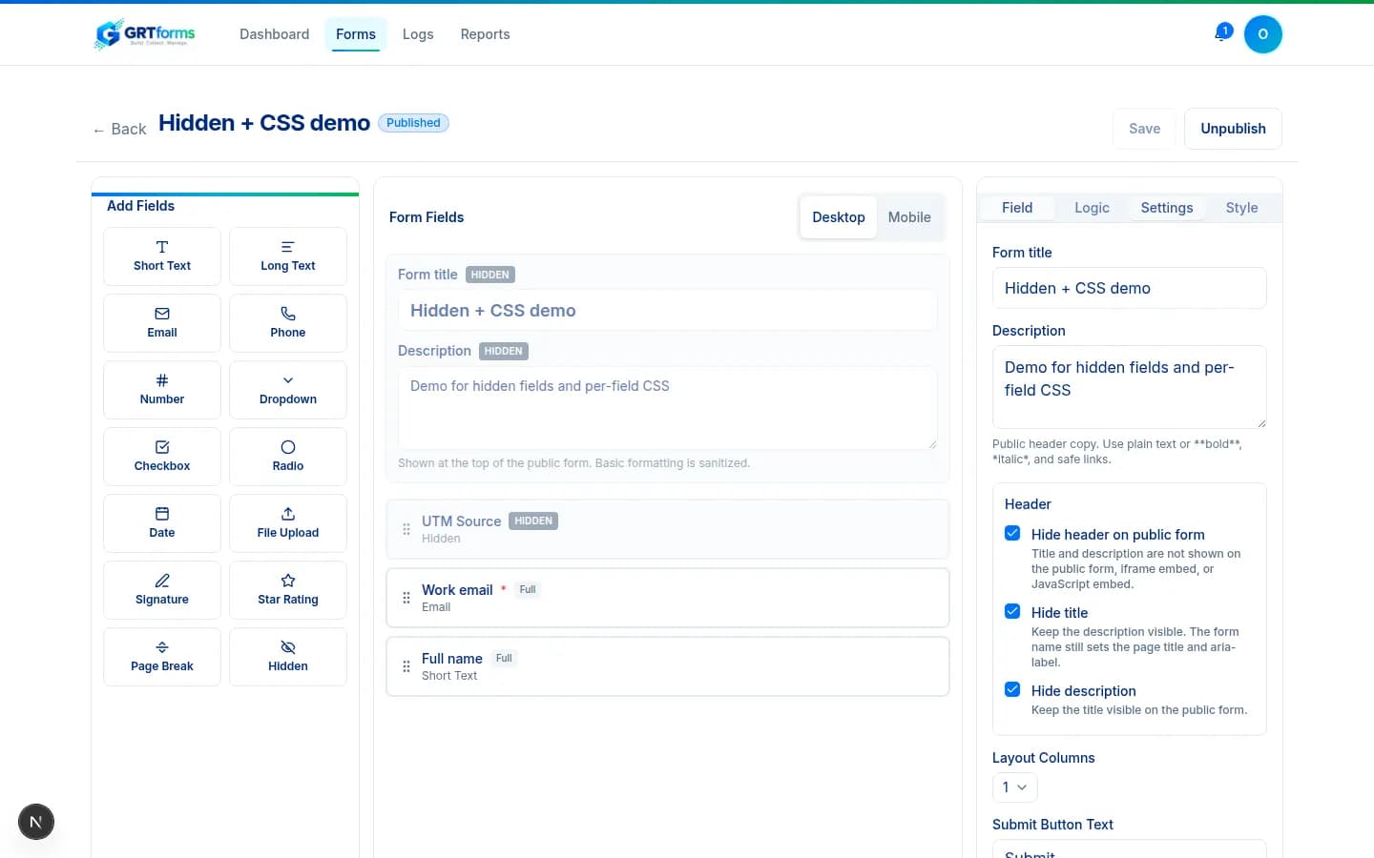Add a File Upload field icon
The height and width of the screenshot is (858, 1374).
[x=288, y=514]
